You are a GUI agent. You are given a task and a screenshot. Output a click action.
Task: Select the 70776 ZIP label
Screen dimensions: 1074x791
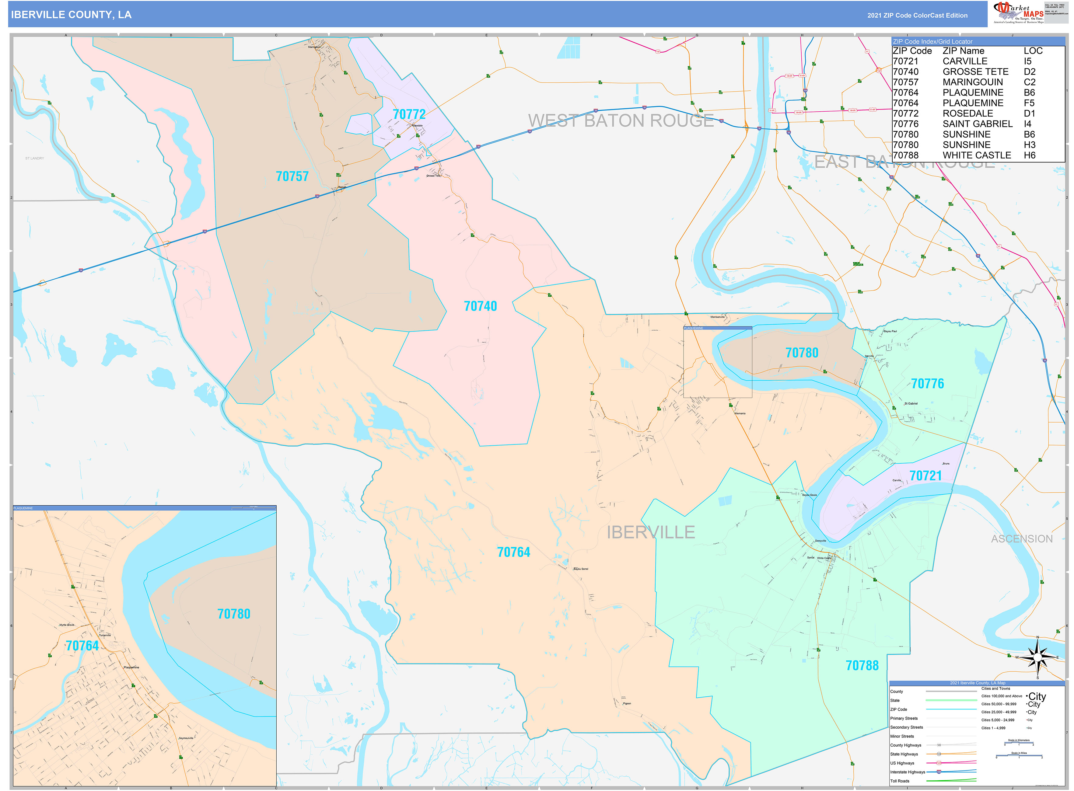pos(927,384)
